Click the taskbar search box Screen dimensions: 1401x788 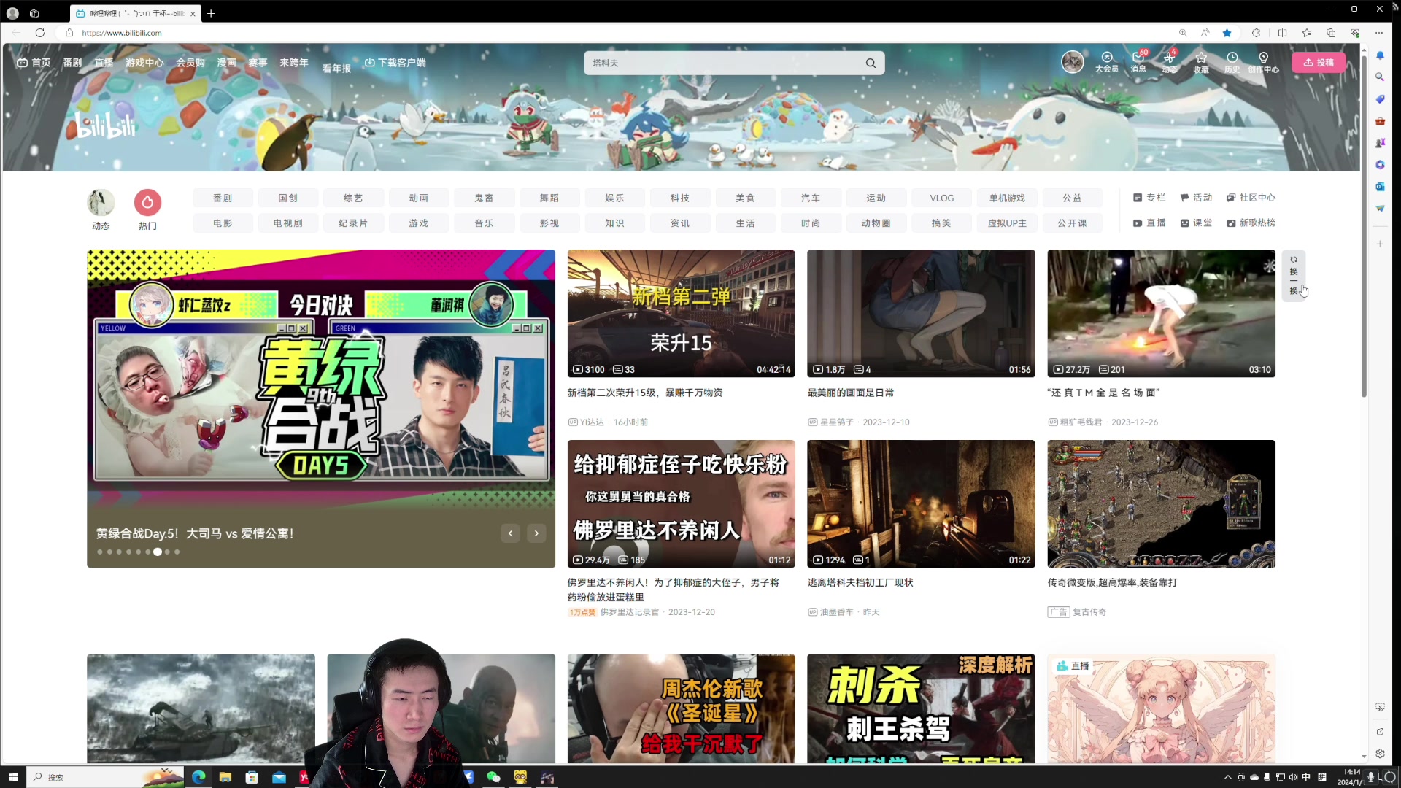tap(106, 777)
